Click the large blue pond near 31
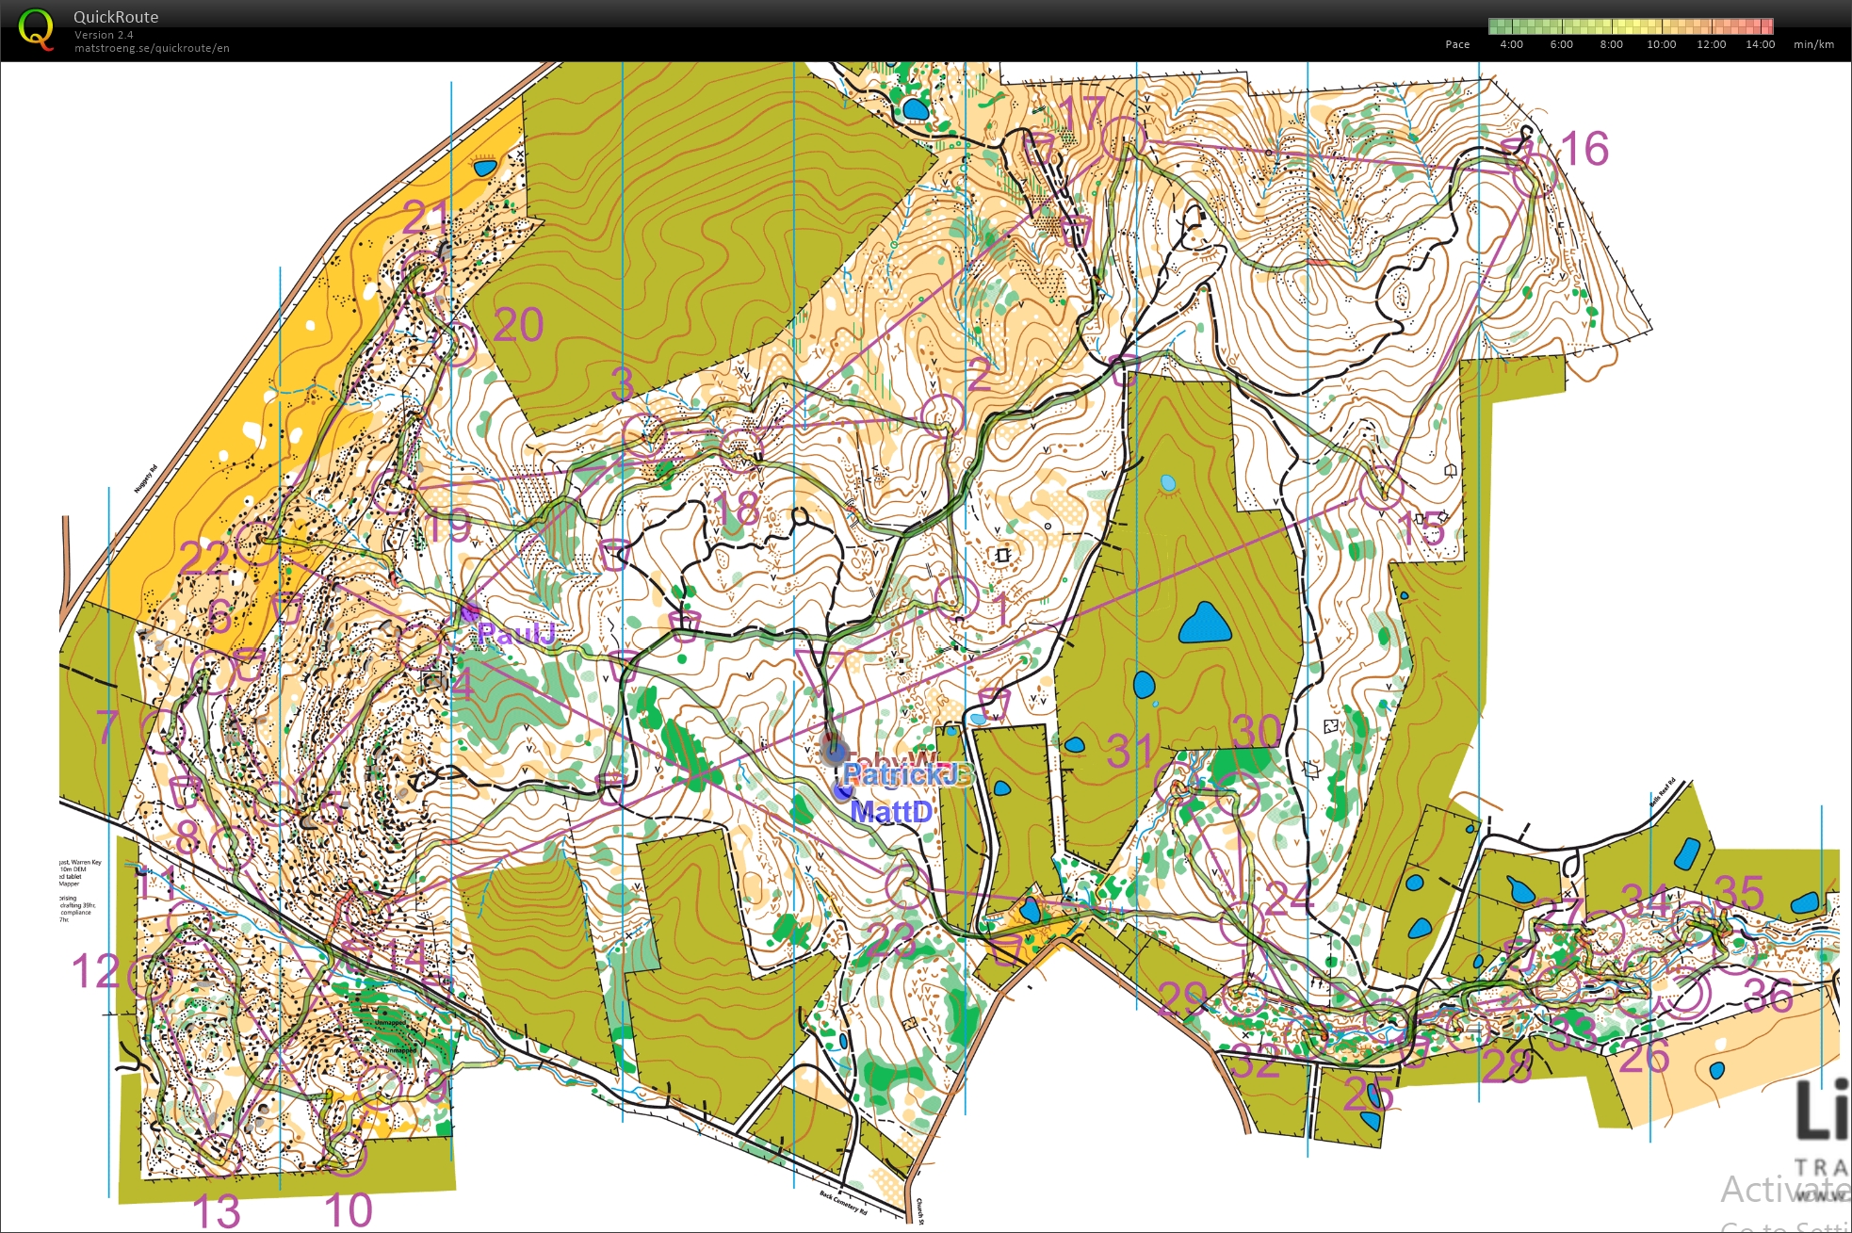Viewport: 1852px width, 1233px height. click(x=1205, y=625)
